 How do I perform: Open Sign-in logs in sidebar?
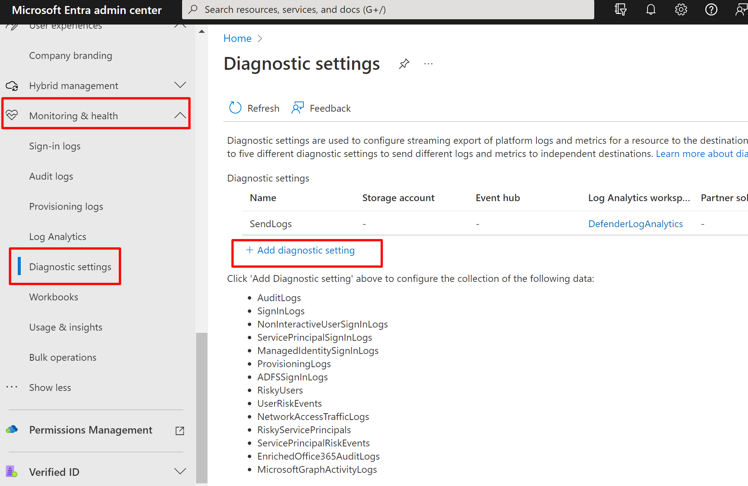point(55,146)
